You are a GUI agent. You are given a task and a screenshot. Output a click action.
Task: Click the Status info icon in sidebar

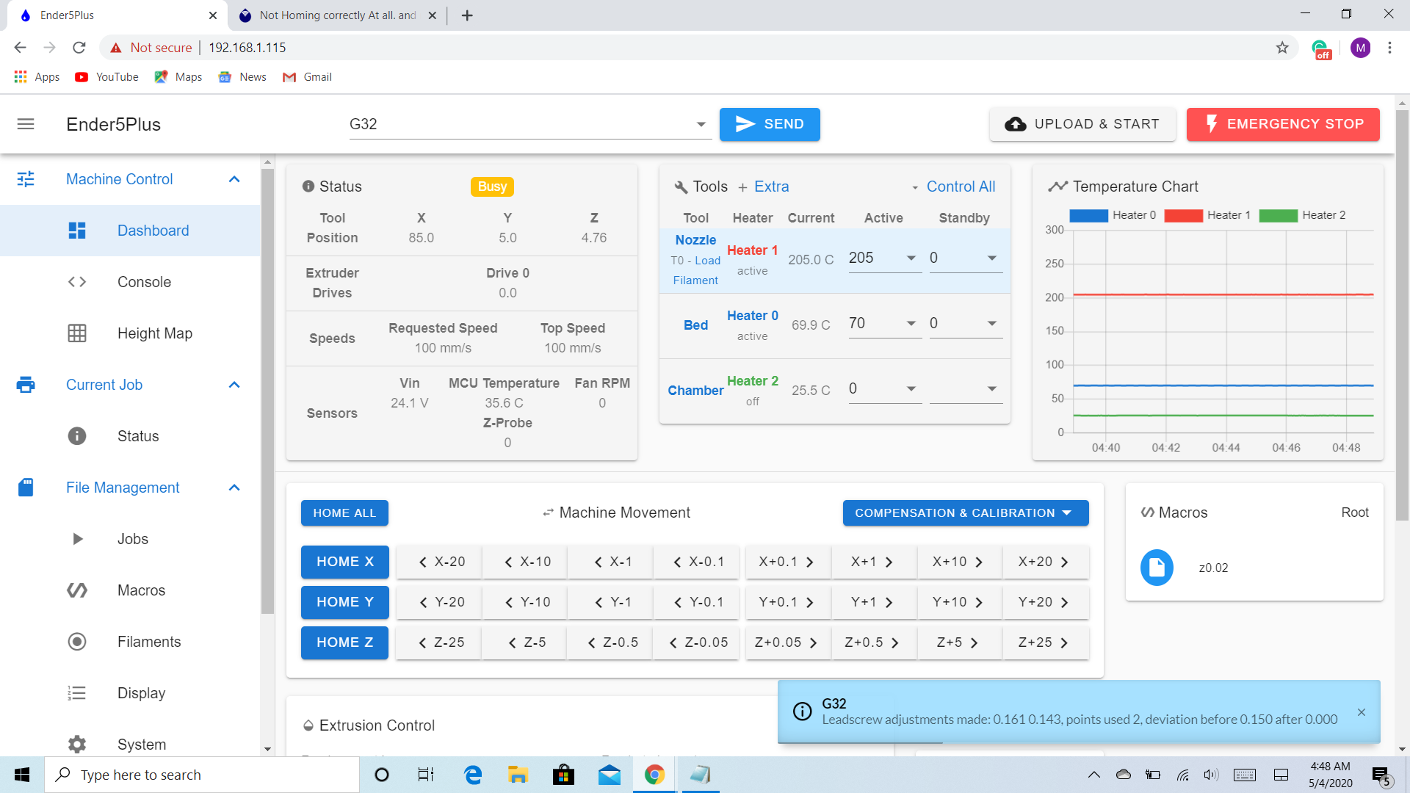point(77,436)
